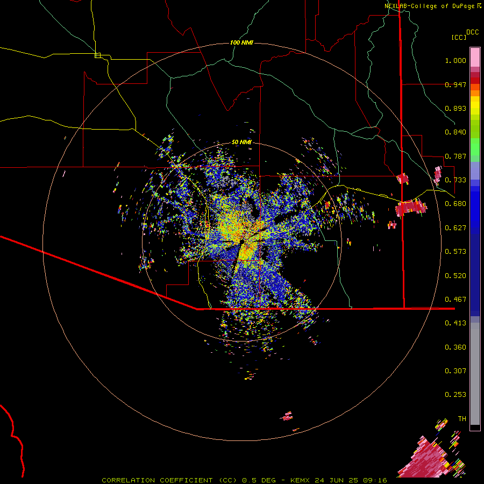Image resolution: width=484 pixels, height=484 pixels.
Task: Select the 0.893 scale value
Action: pos(455,108)
